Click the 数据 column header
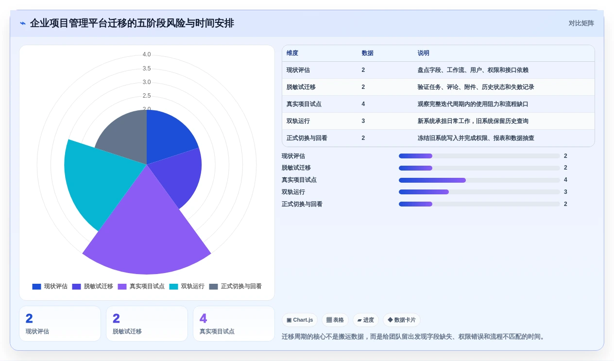The height and width of the screenshot is (361, 614). pos(368,53)
